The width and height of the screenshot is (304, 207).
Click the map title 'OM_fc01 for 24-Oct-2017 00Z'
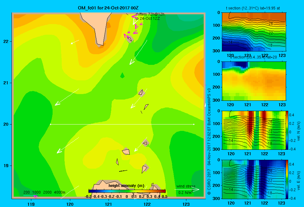click(108, 8)
